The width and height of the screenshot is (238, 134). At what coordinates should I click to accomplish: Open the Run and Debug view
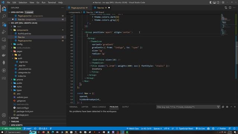[x=4, y=32]
